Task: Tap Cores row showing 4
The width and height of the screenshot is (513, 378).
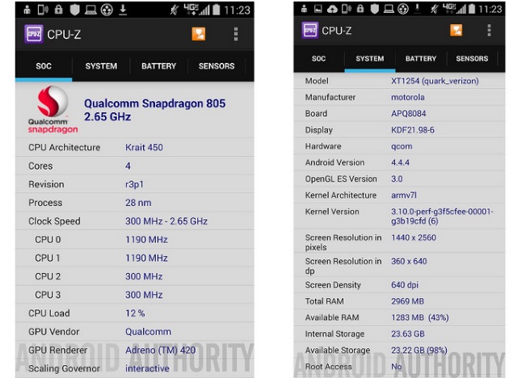Action: coord(134,166)
